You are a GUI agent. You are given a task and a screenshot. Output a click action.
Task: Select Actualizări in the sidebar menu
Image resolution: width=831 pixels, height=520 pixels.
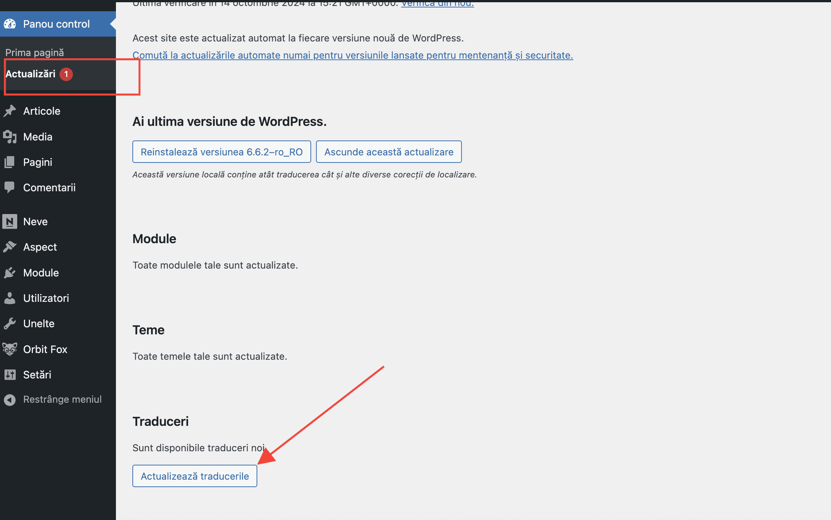(31, 74)
